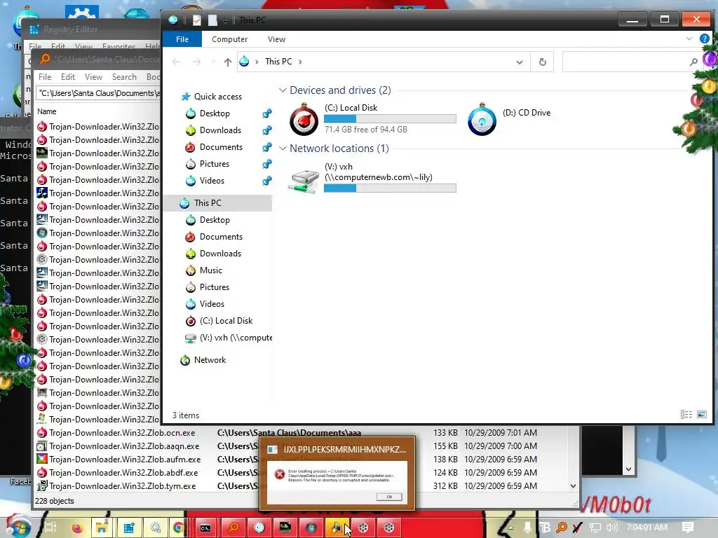The width and height of the screenshot is (718, 538).
Task: Click the Explorer search box
Action: pyautogui.click(x=632, y=62)
